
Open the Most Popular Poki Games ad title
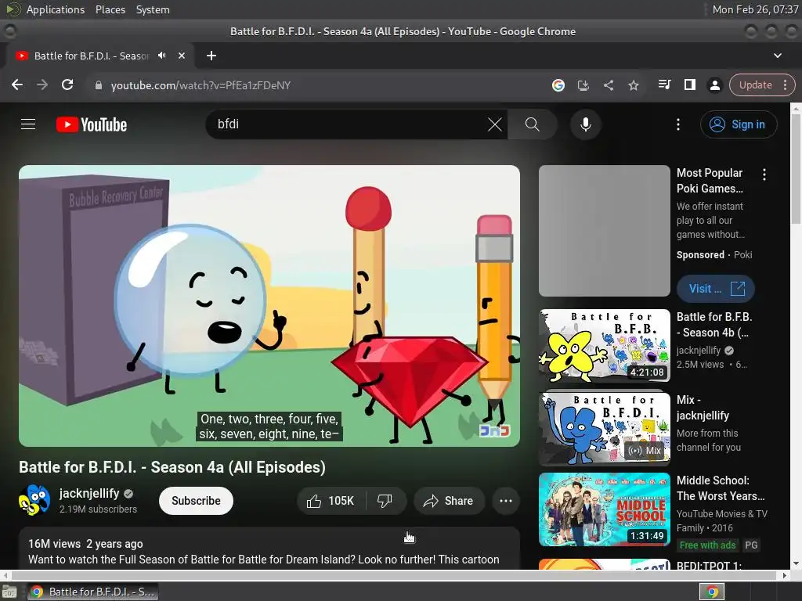(x=710, y=181)
